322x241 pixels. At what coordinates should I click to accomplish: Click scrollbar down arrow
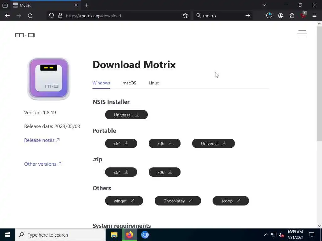[319, 226]
